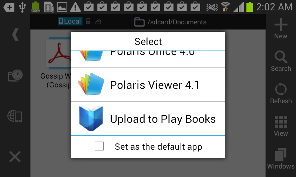Switch to the Local tab
The width and height of the screenshot is (296, 177).
coord(70,21)
